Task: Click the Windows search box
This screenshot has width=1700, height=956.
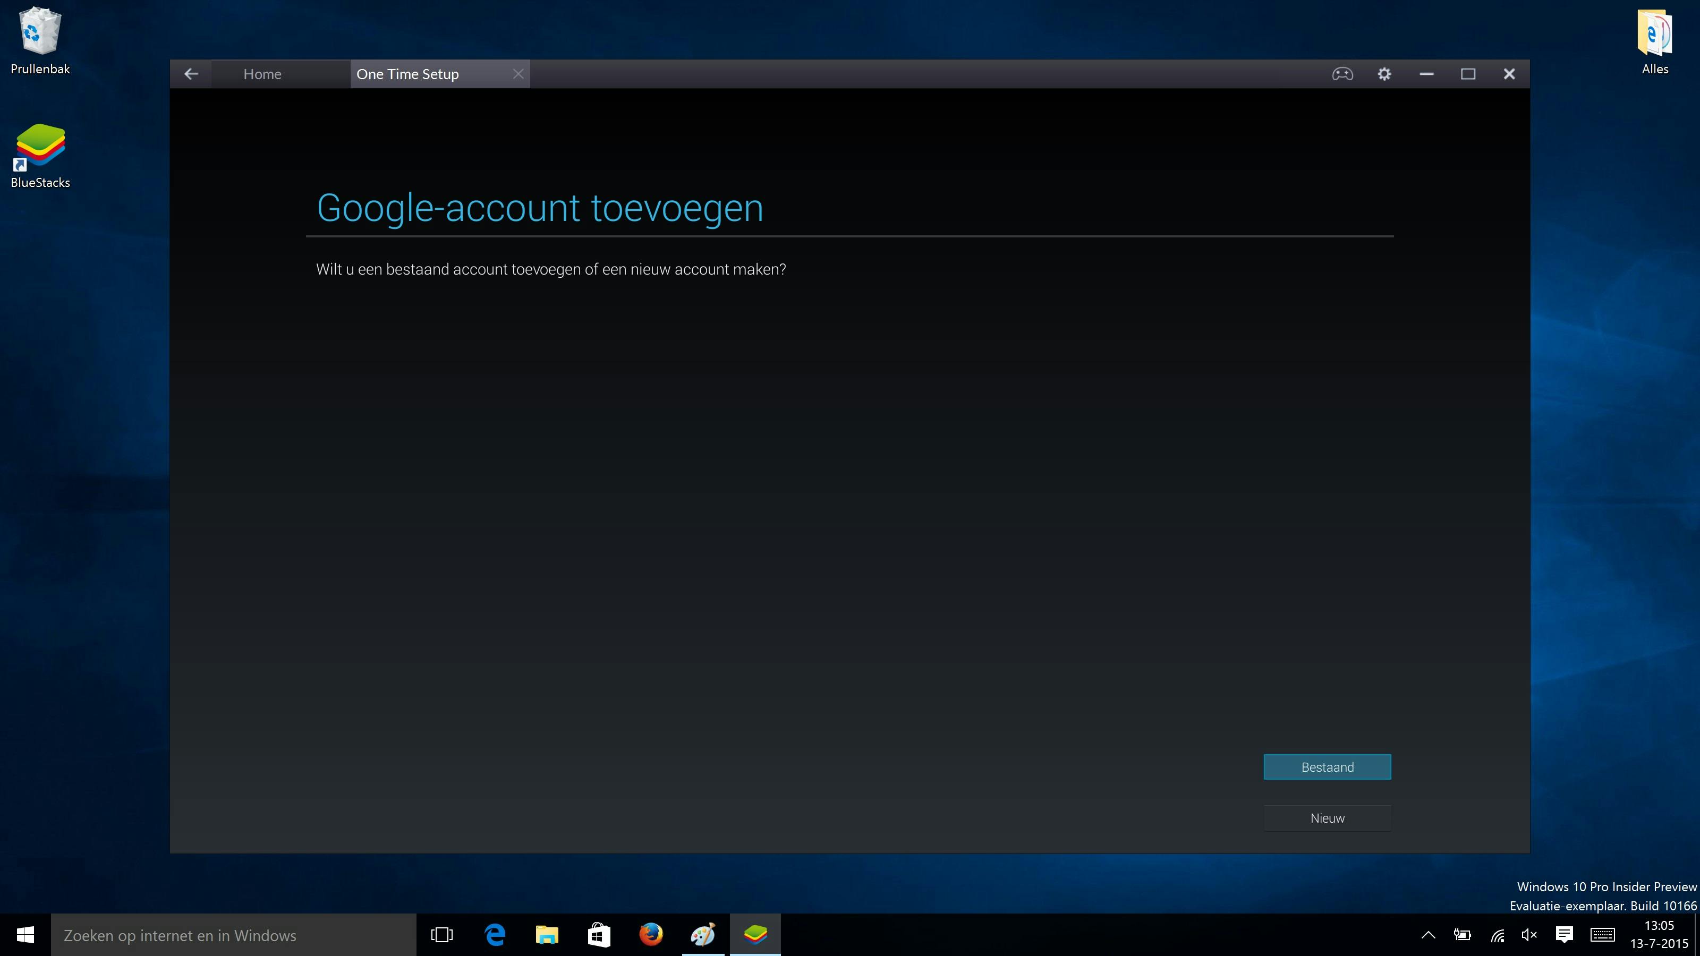Action: coord(233,935)
